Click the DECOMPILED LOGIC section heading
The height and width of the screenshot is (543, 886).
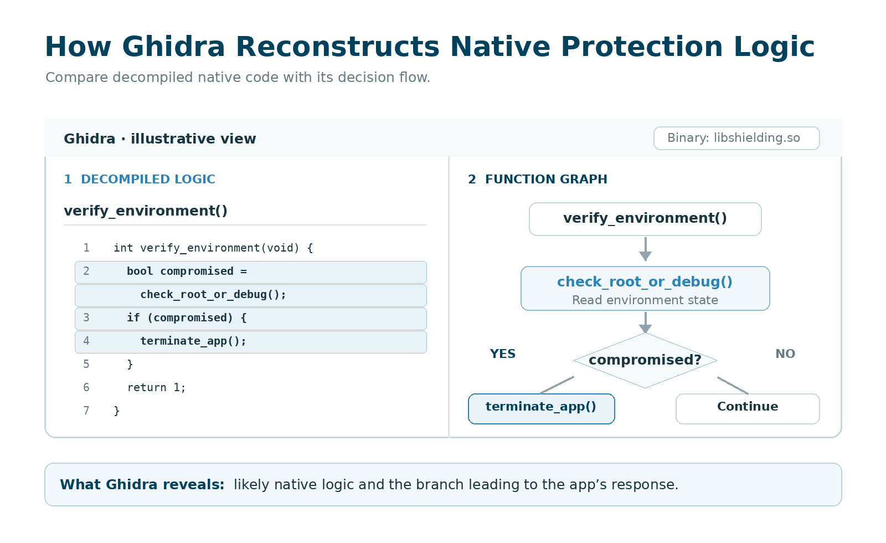point(140,179)
